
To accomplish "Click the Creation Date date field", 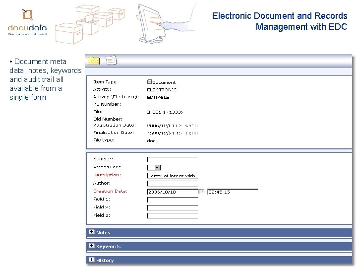I will point(173,192).
